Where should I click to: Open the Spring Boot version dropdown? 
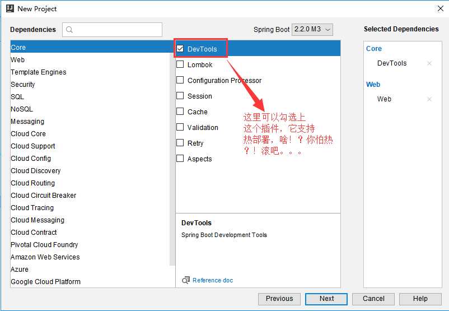[x=312, y=29]
